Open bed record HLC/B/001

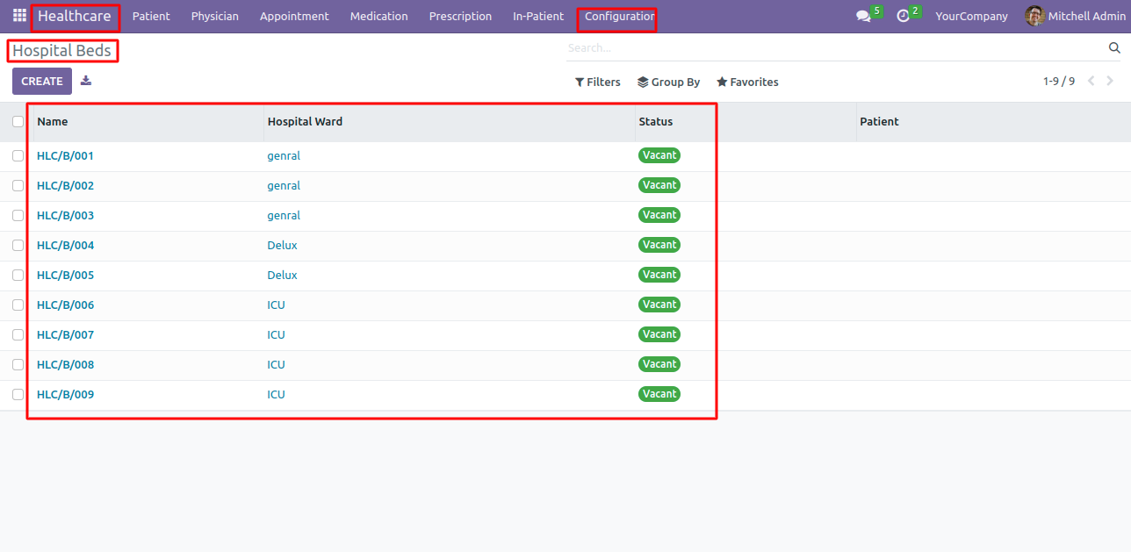[x=65, y=156]
